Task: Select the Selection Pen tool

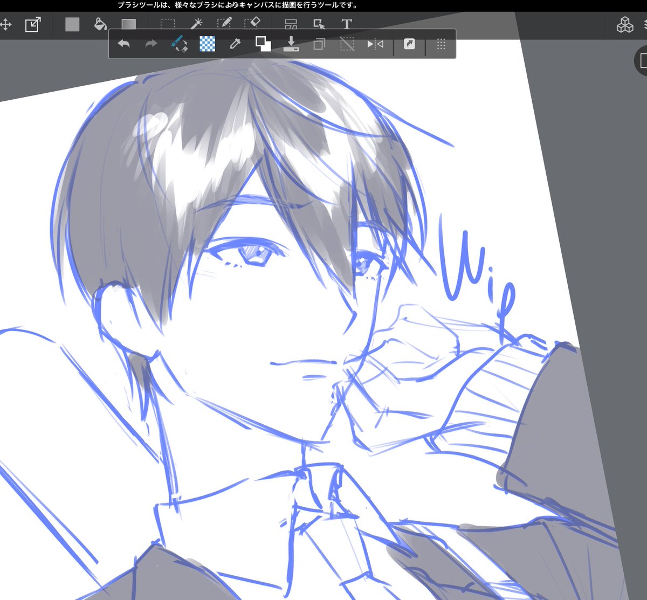Action: (224, 24)
